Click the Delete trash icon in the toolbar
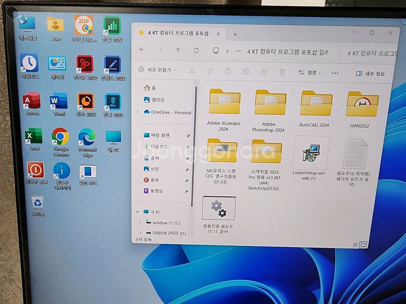 (x=282, y=71)
